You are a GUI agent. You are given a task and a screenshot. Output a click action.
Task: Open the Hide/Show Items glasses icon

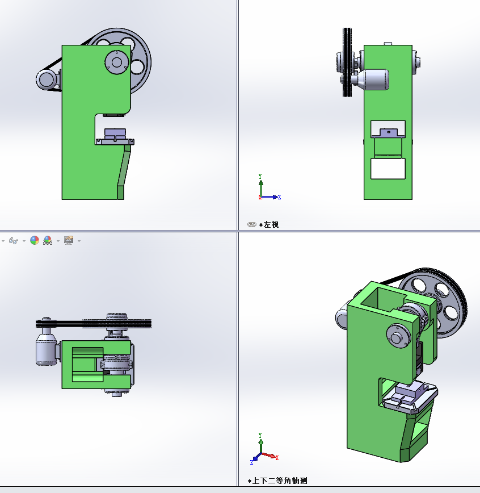13,241
